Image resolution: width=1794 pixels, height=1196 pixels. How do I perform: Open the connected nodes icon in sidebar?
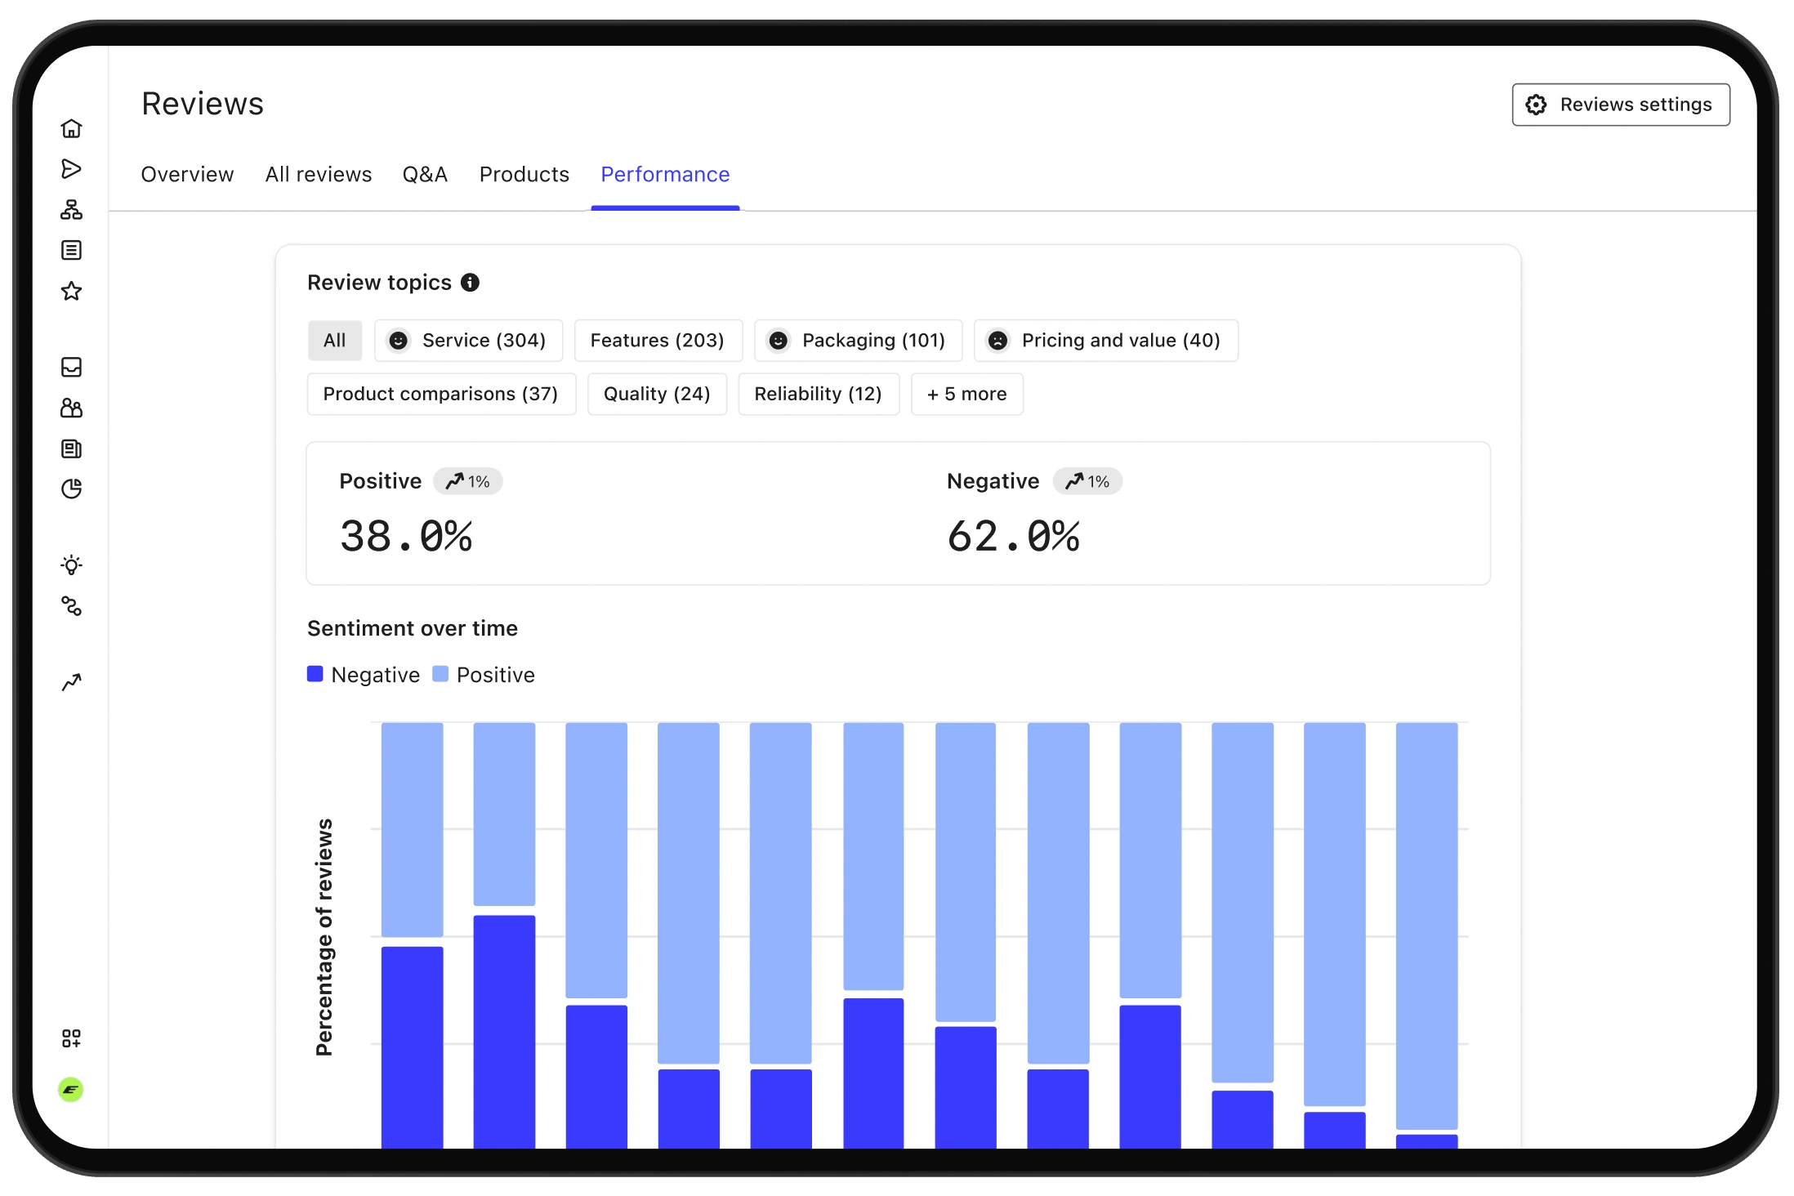(71, 606)
